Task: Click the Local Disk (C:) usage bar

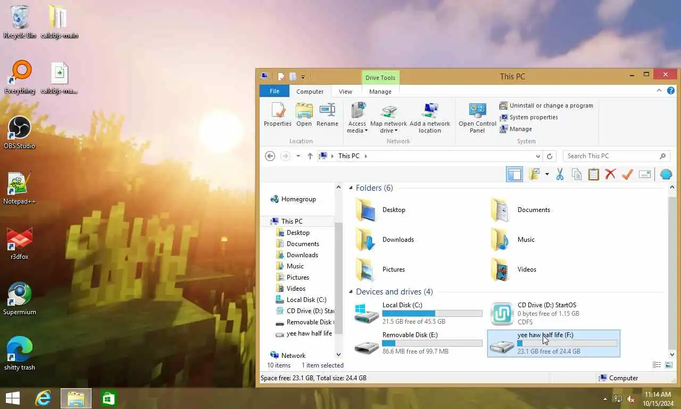Action: coord(432,314)
